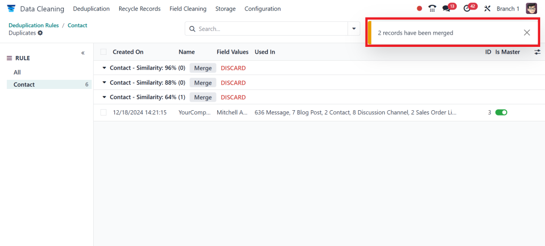Click the '12/18/2024 14:21:15' date cell

140,112
